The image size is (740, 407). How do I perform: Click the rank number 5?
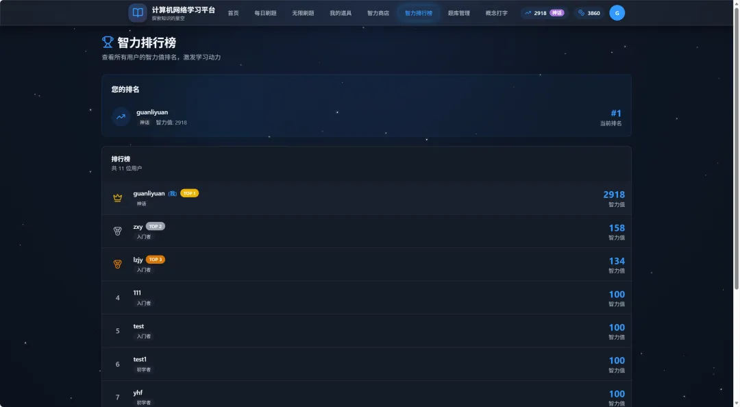point(118,331)
